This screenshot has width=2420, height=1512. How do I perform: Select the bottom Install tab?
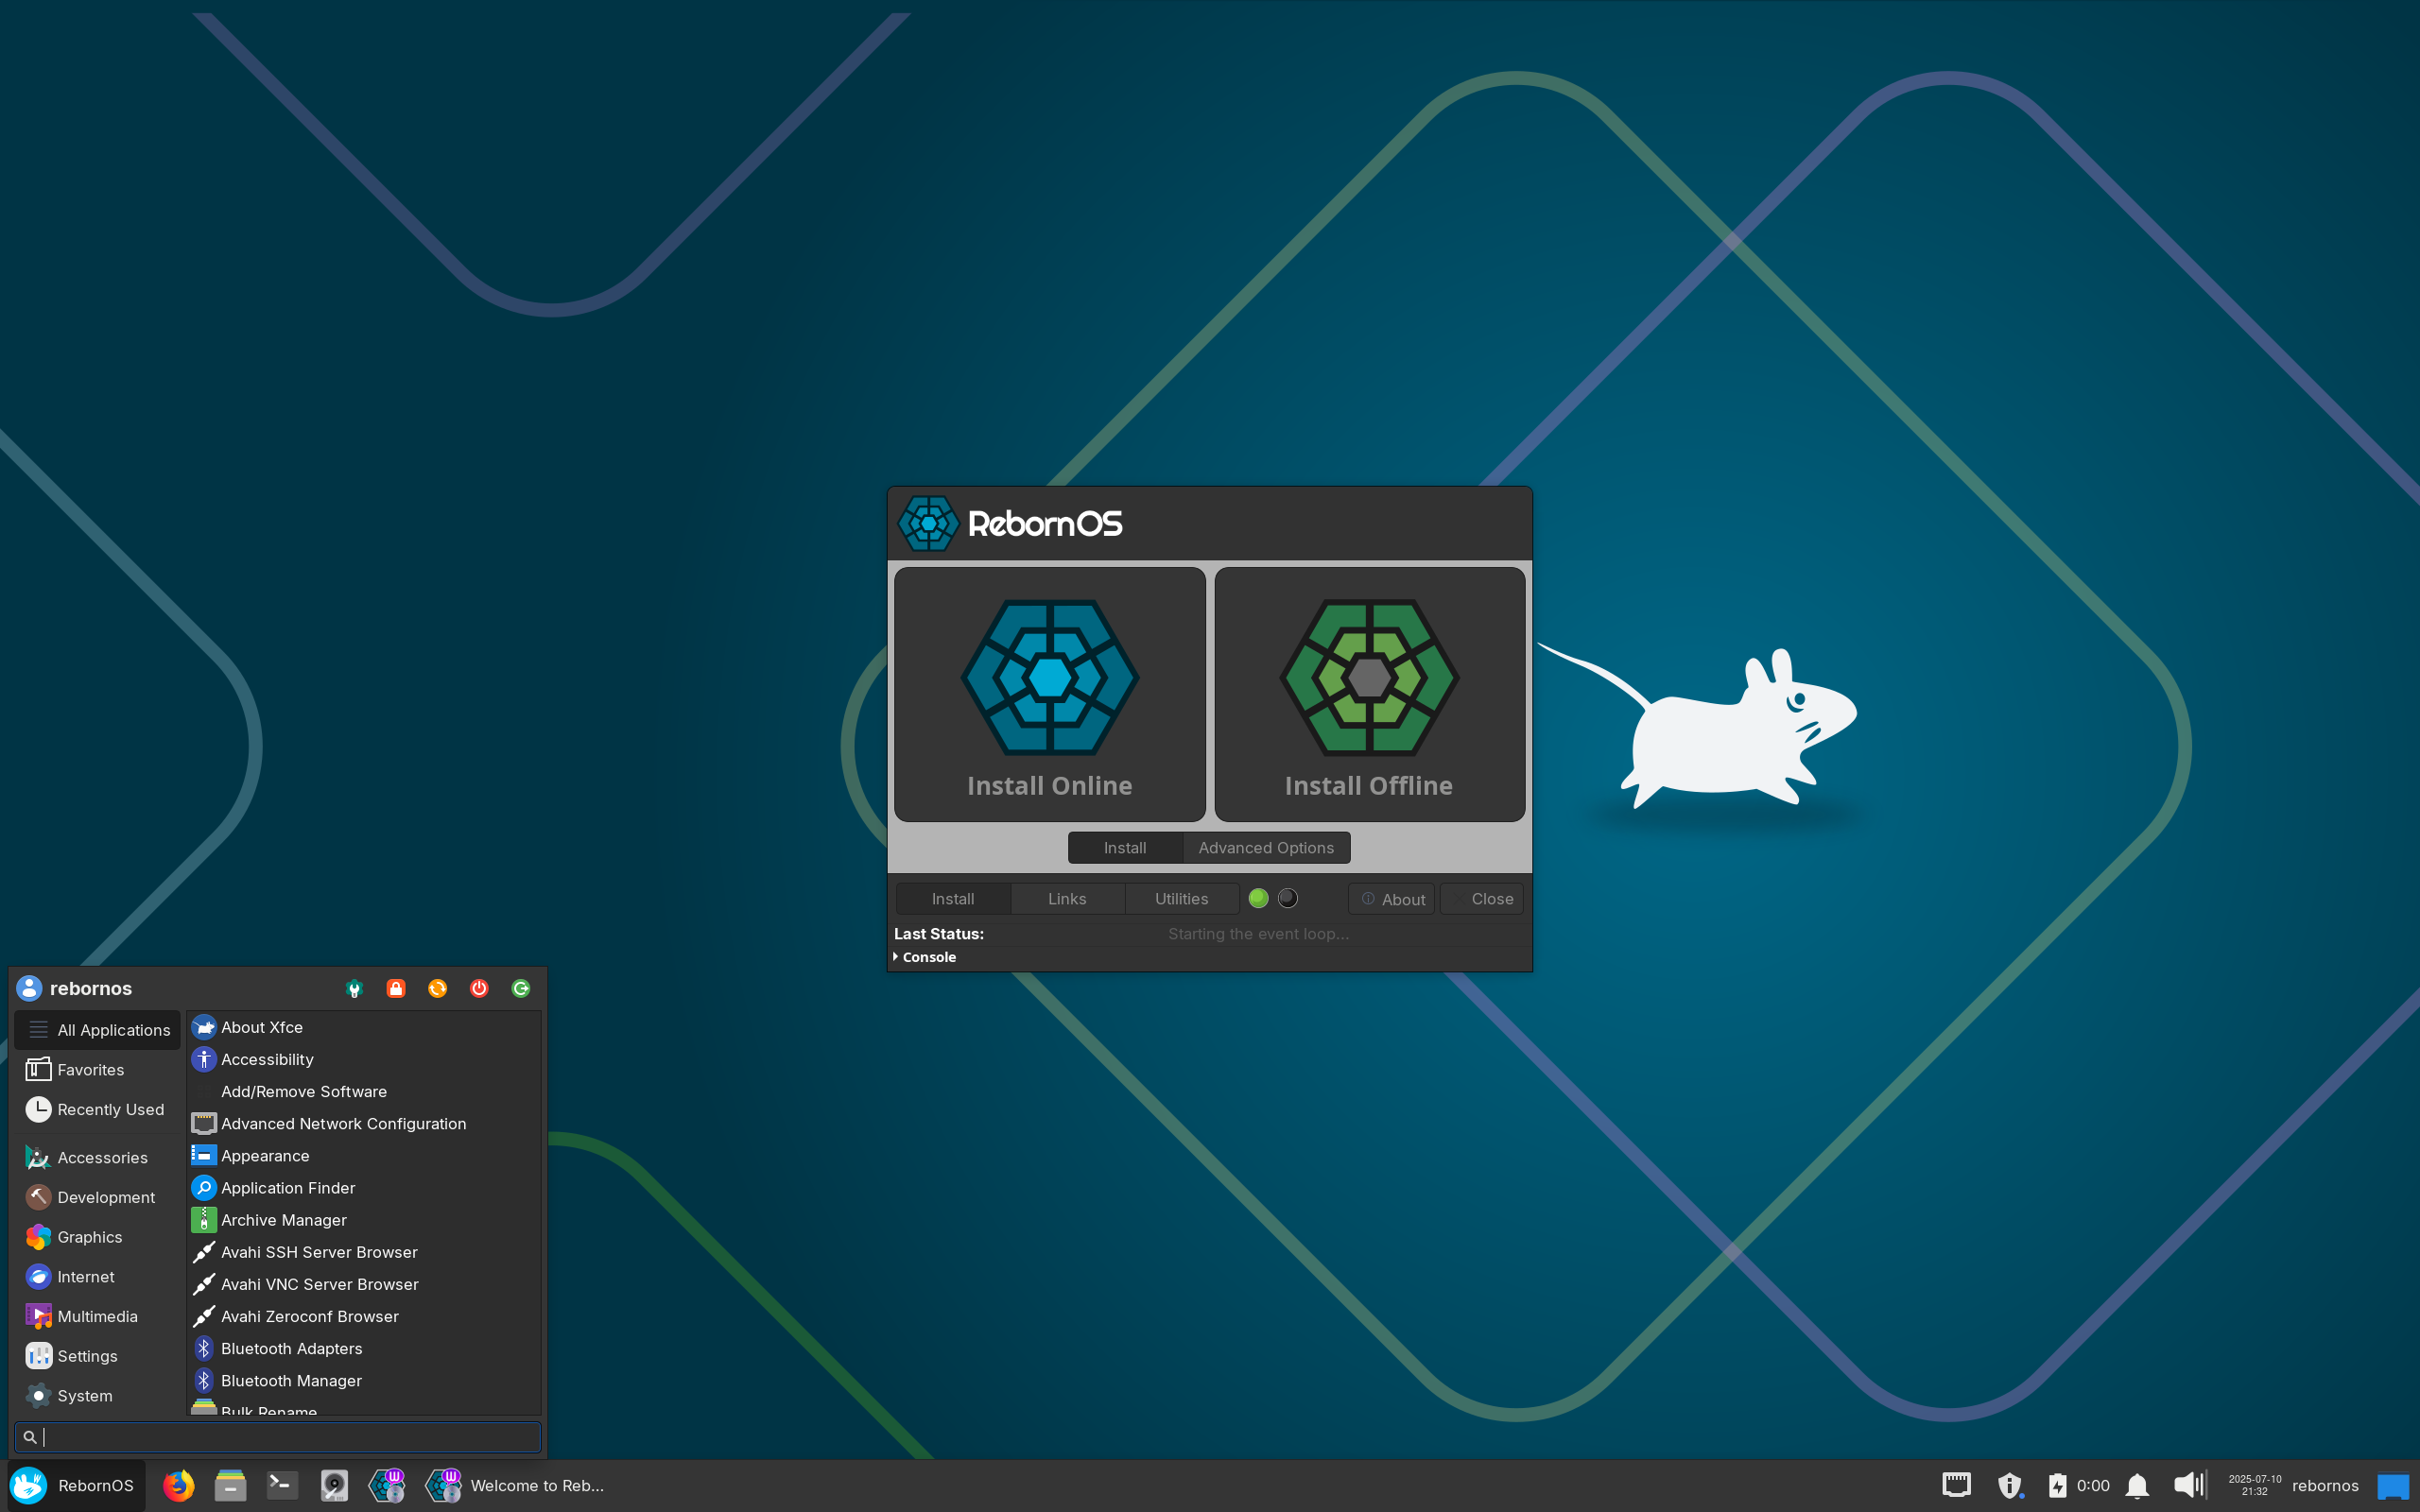coord(953,898)
